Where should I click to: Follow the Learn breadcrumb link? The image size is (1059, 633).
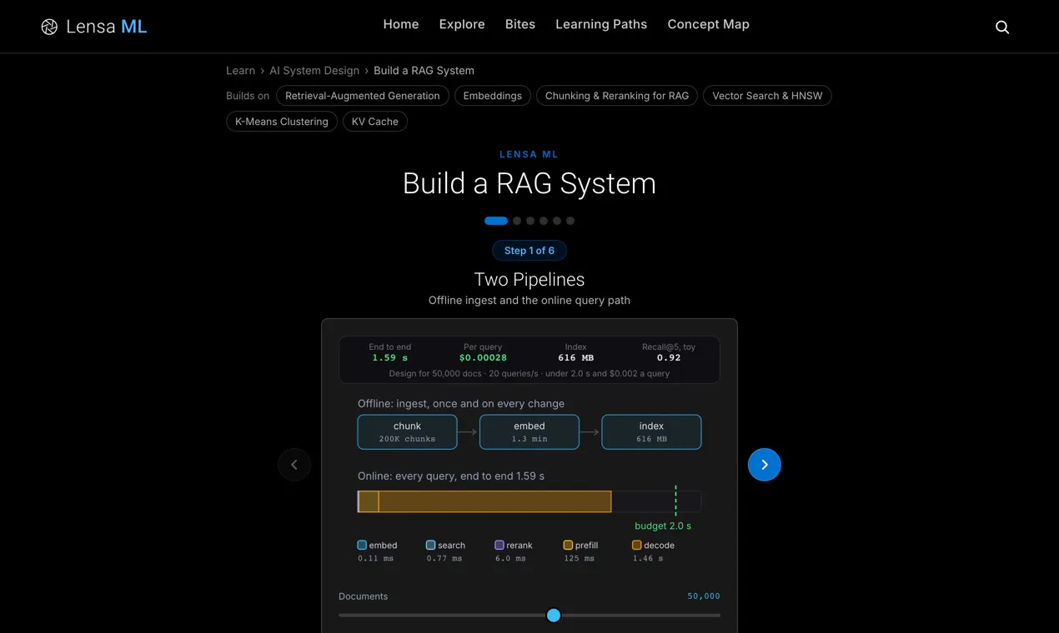click(x=241, y=71)
